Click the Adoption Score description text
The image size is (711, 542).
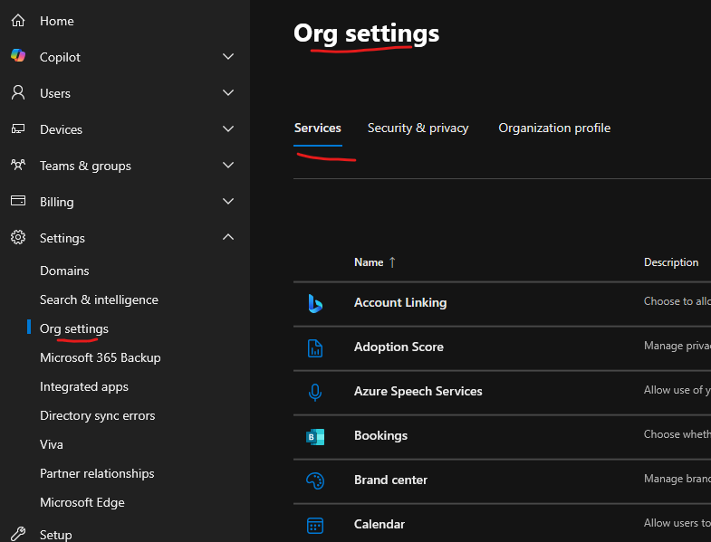point(677,346)
